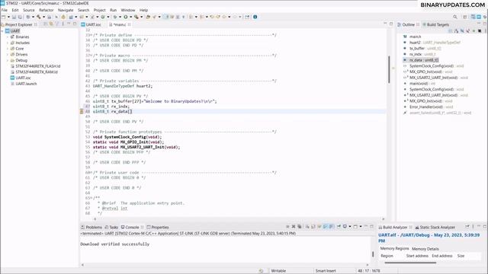Expand the Drivers folder

8,55
